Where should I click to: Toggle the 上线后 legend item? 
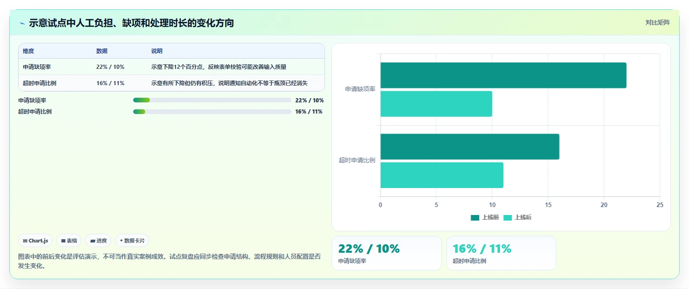(x=517, y=217)
